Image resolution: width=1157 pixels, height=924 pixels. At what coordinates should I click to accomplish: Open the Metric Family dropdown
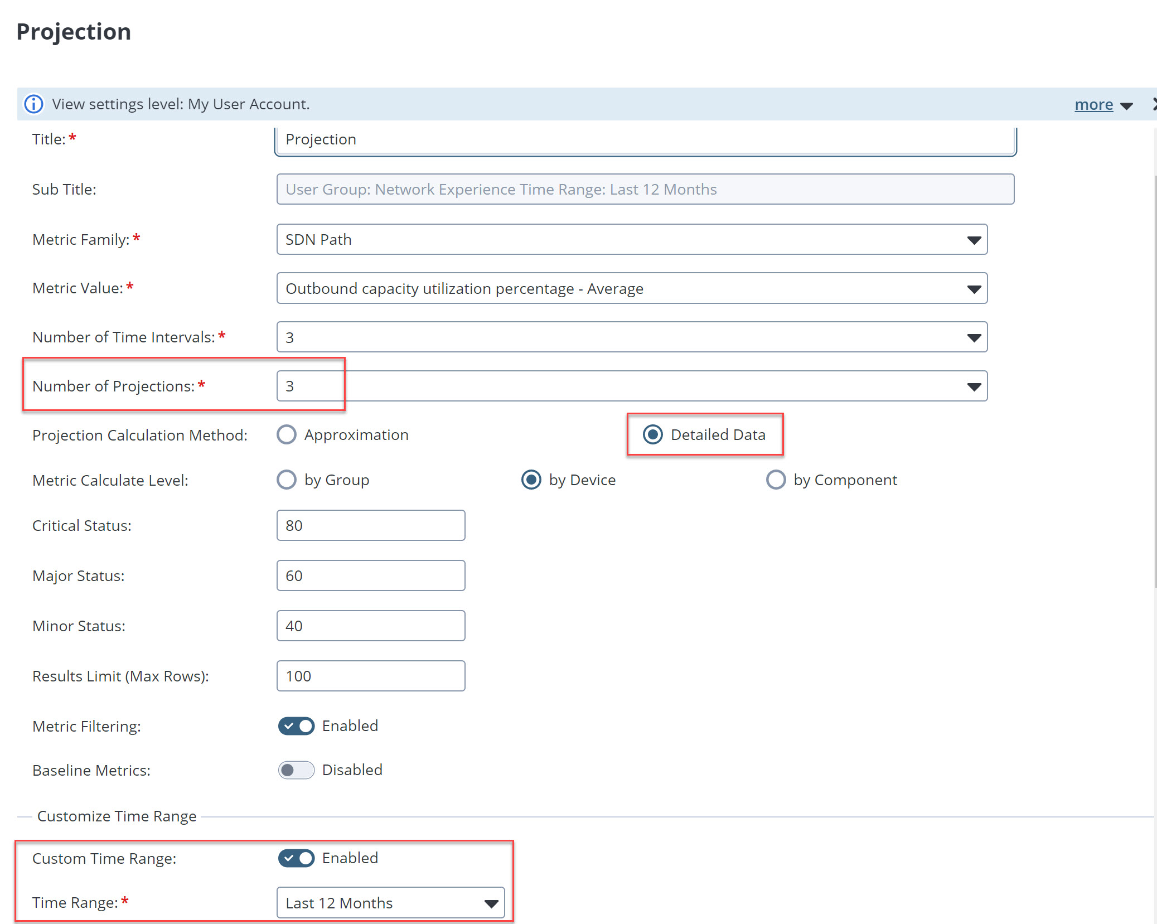(x=632, y=239)
